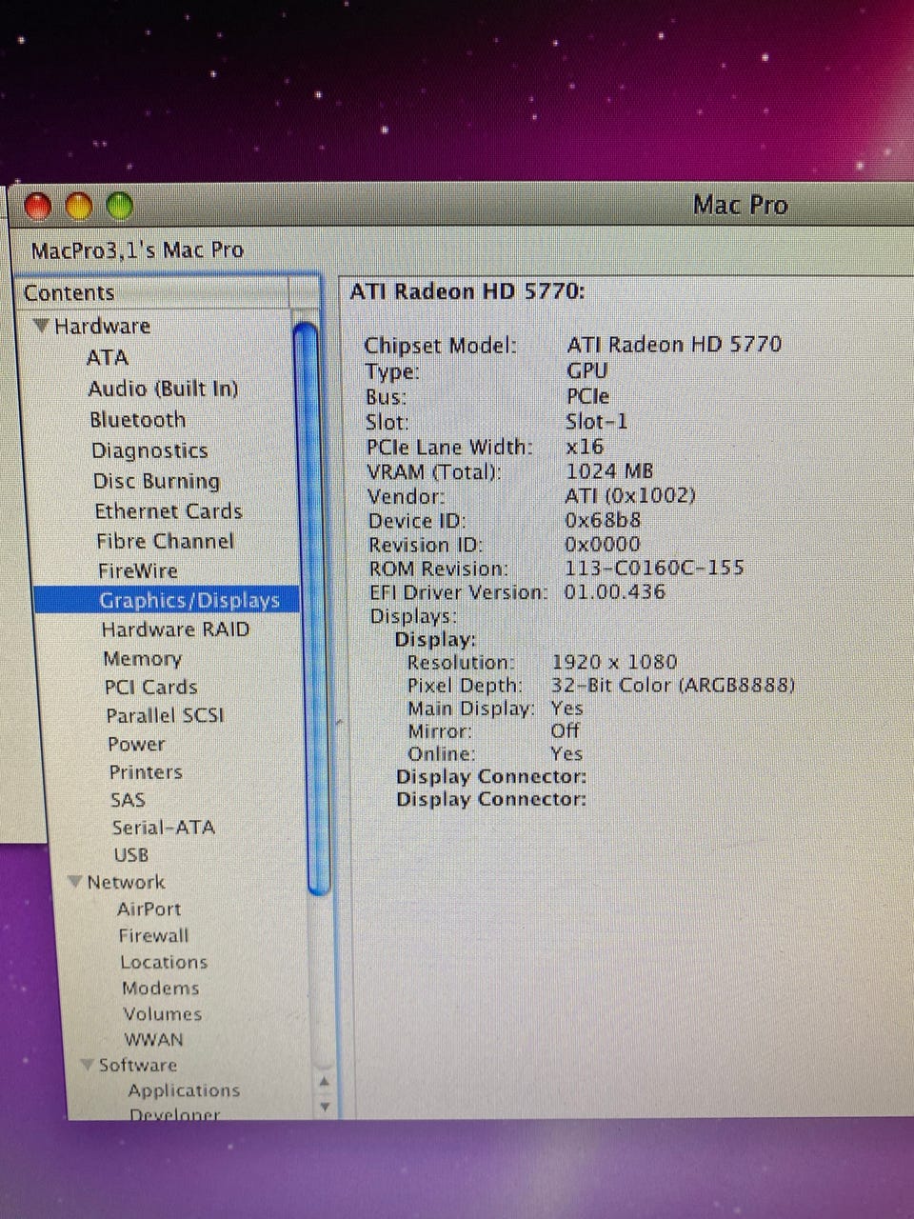Viewport: 914px width, 1219px height.
Task: Select Audio (Built In) item
Action: 163,389
